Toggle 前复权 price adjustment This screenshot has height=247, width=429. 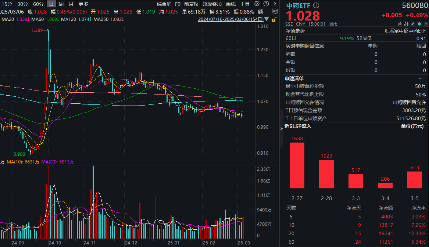191,4
